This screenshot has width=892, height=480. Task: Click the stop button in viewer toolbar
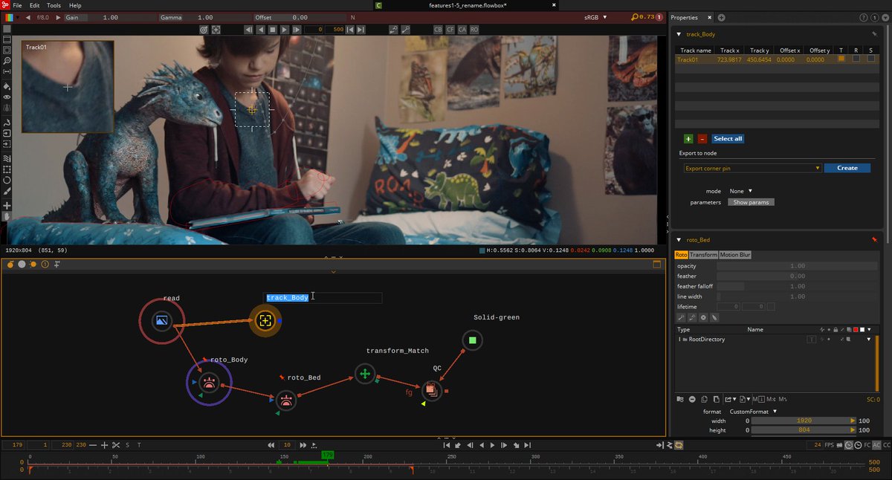273,30
